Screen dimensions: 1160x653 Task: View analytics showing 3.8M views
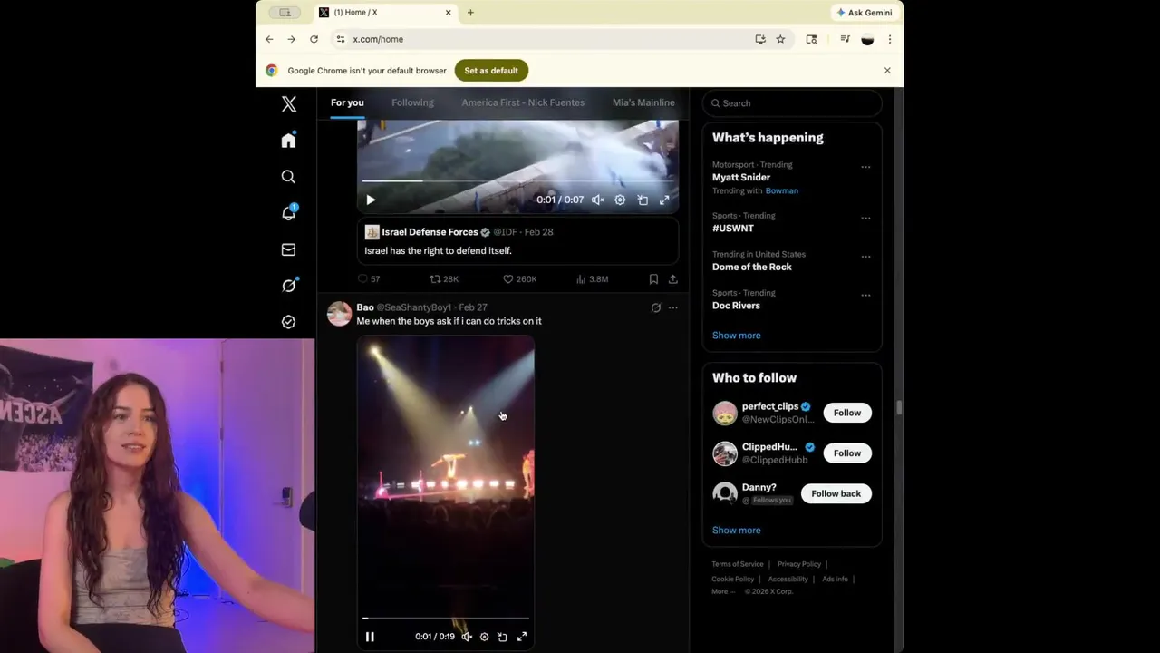point(593,279)
